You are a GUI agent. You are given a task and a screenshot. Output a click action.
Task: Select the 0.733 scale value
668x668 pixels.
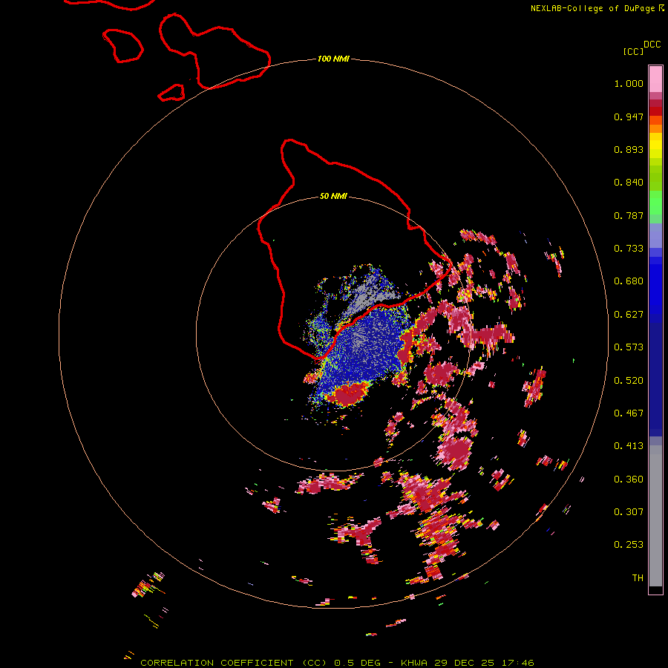[x=629, y=249]
